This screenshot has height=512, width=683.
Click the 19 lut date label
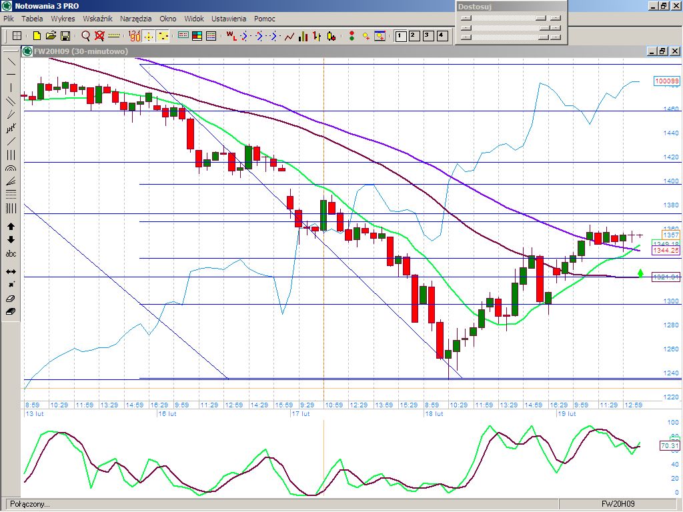[567, 413]
